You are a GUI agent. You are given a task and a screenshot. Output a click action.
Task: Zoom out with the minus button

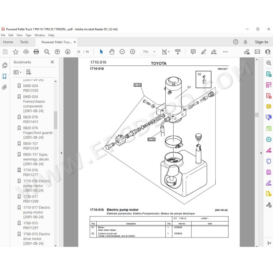pos(122,52)
